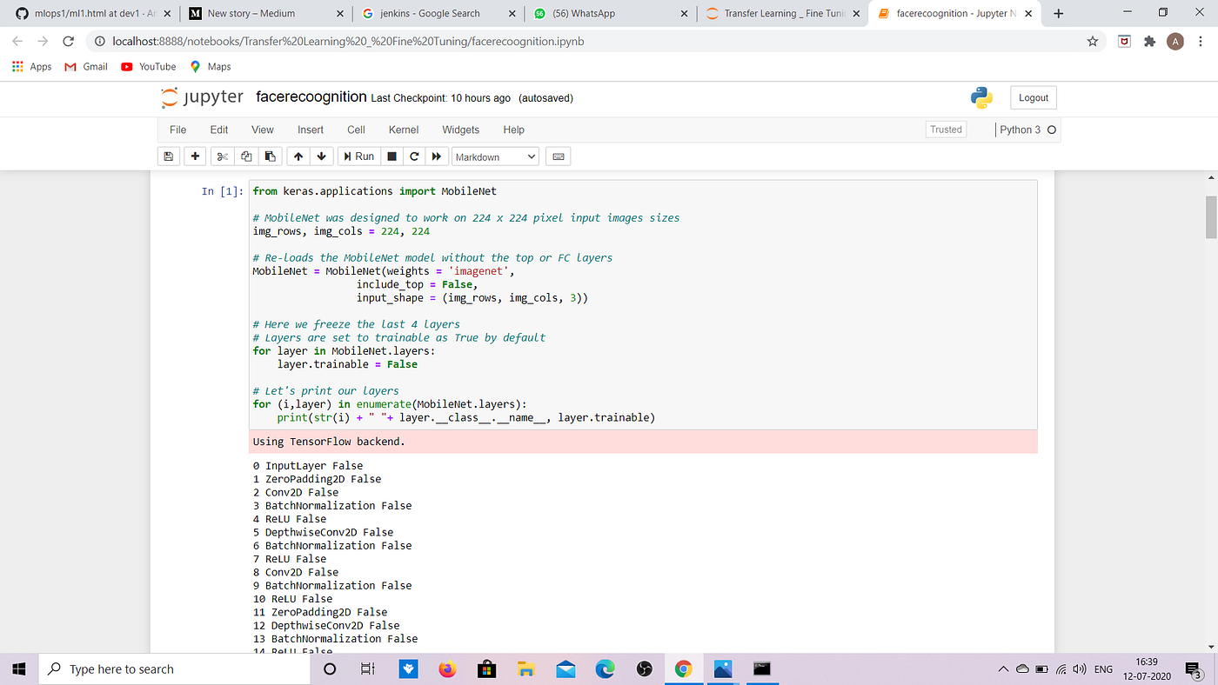The height and width of the screenshot is (685, 1218).
Task: Click the Python 3 kernel indicator
Action: 1027,130
